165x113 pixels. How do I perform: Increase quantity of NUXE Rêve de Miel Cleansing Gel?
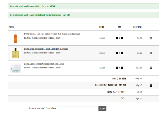[122, 38]
